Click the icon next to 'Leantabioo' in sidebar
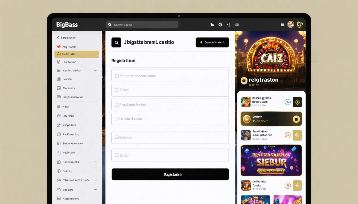This screenshot has width=358, height=204. (x=59, y=62)
